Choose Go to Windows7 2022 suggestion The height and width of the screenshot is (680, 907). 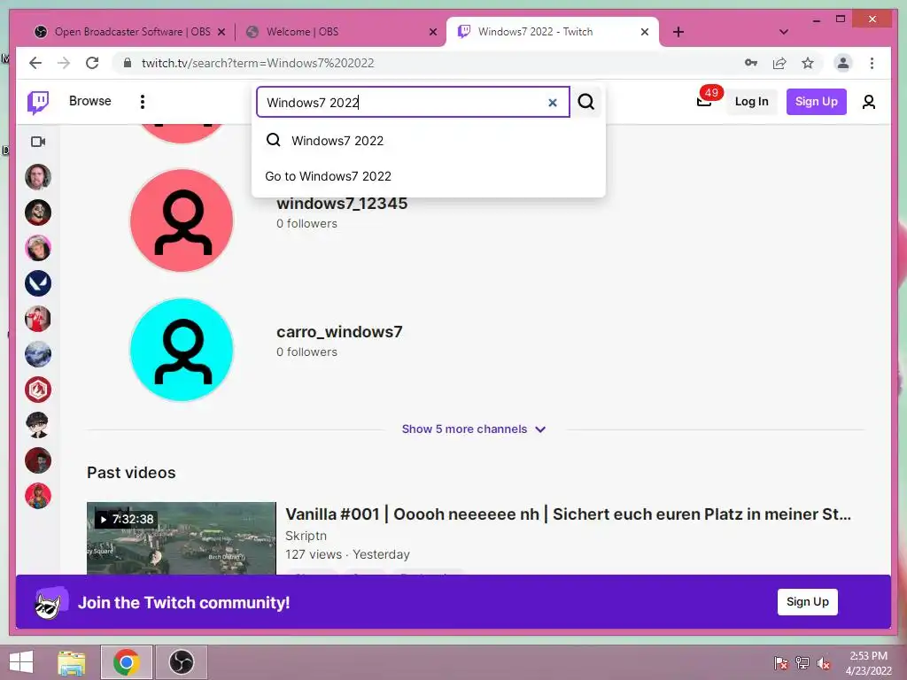[429, 176]
